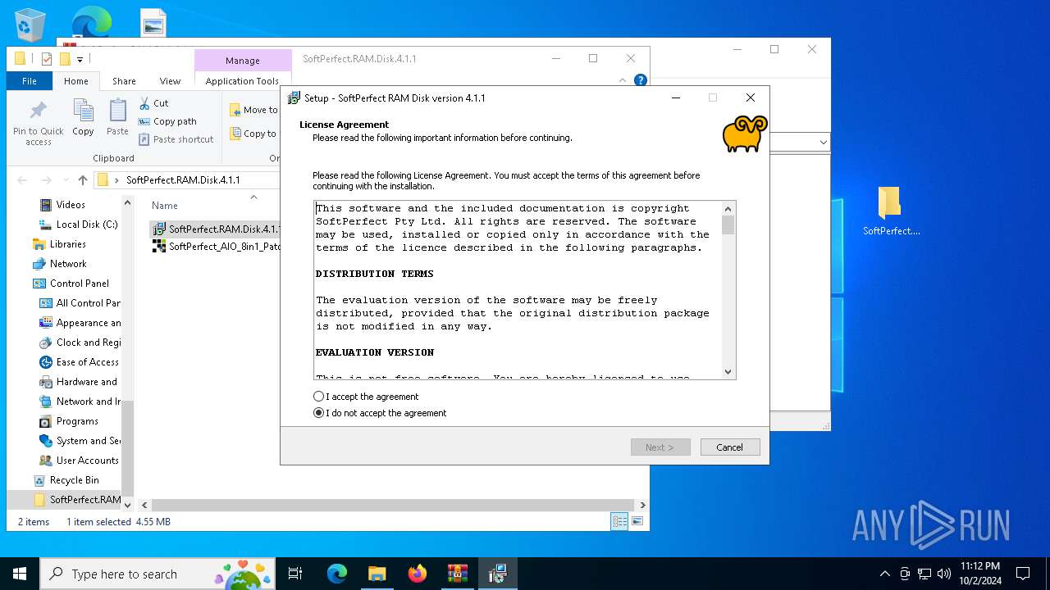
Task: Open the Quick Access Toolbar dropdown arrow
Action: pos(80,59)
